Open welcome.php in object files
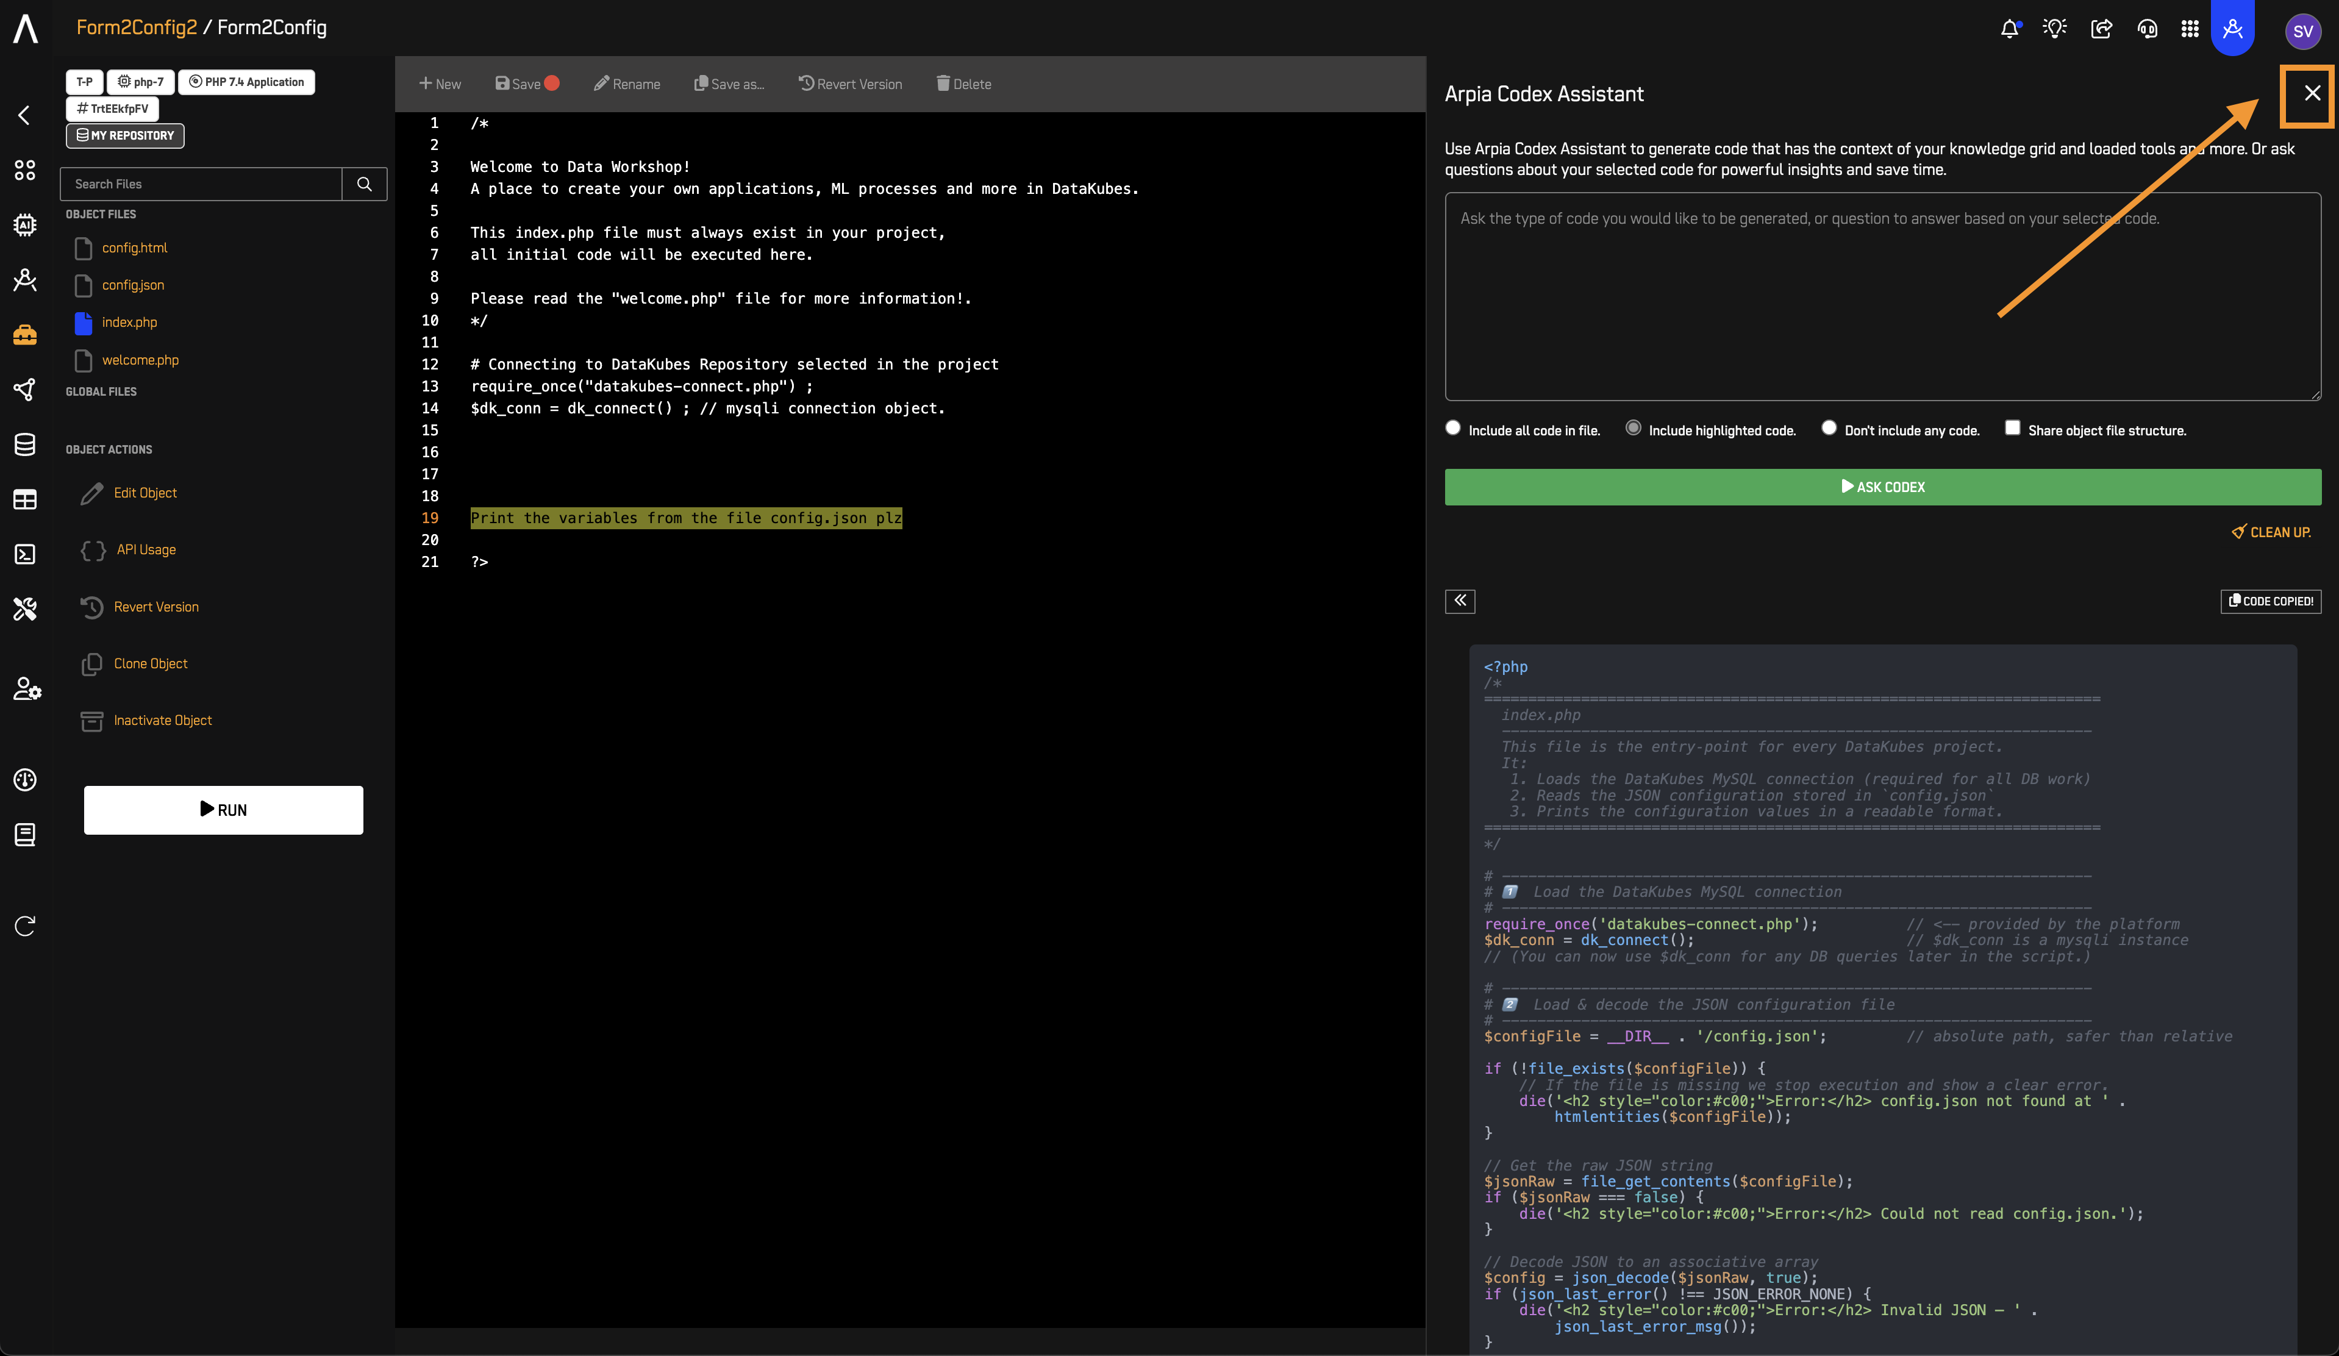This screenshot has width=2339, height=1356. (140, 360)
